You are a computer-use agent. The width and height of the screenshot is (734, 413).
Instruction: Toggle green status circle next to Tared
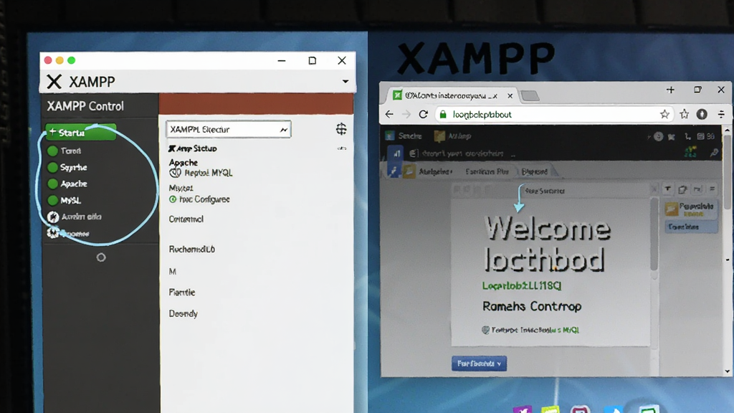[52, 151]
